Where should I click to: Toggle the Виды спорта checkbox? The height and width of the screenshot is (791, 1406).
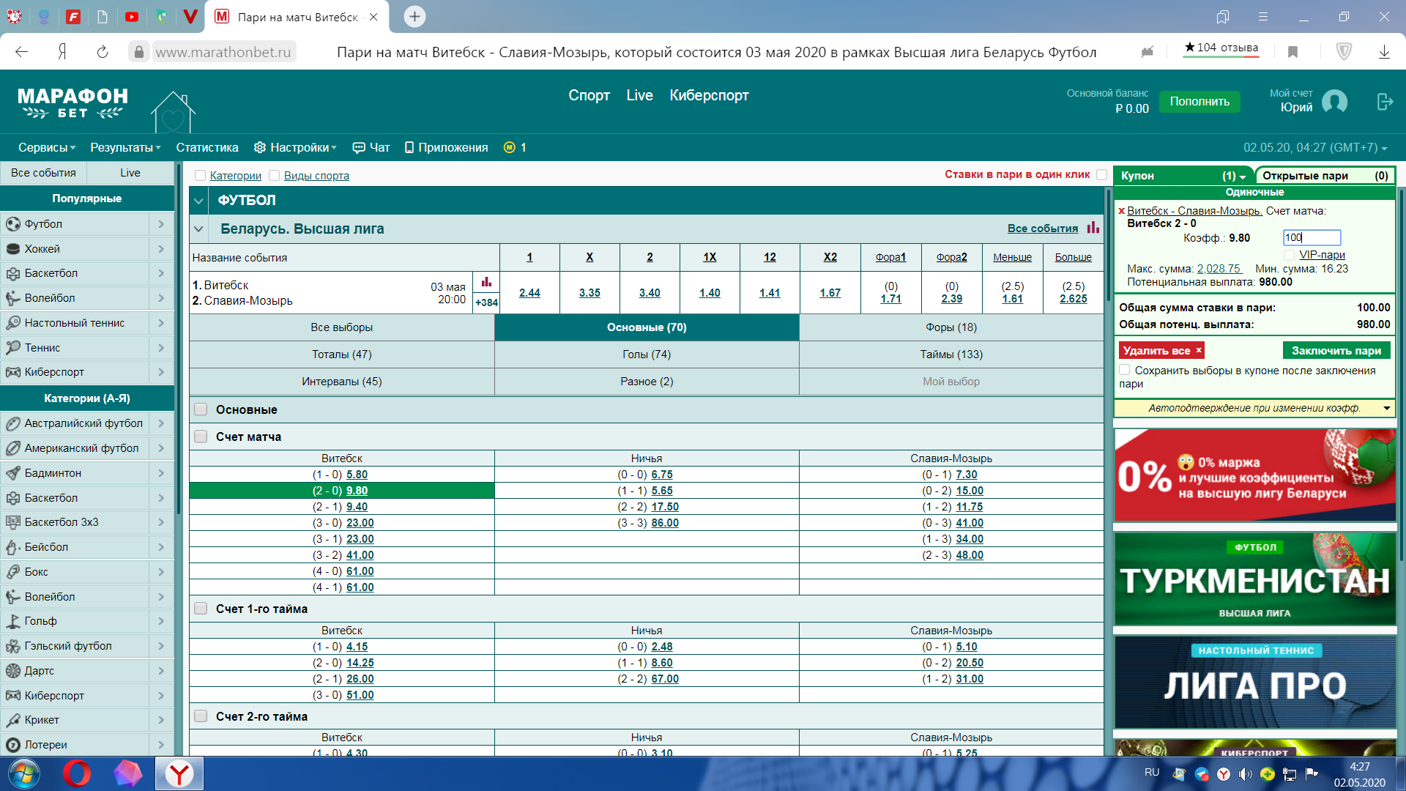pos(275,176)
